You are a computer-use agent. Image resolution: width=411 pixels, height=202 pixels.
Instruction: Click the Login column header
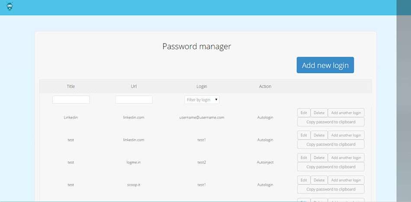point(202,86)
